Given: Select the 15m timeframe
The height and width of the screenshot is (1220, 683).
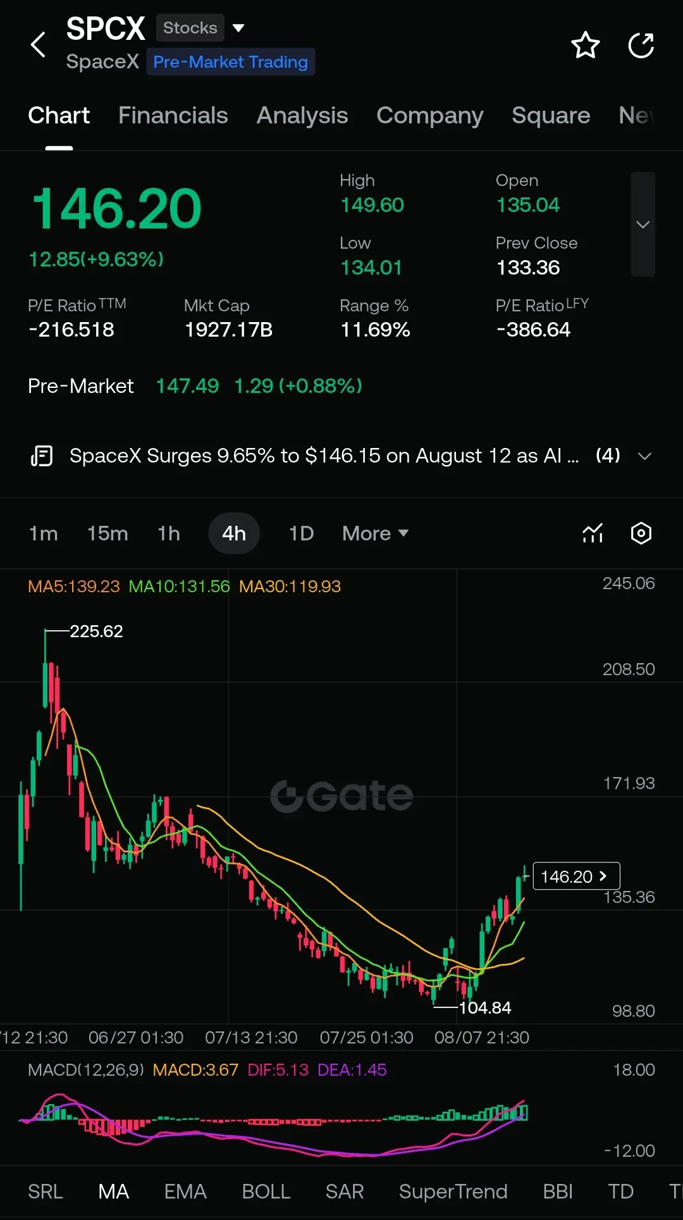Looking at the screenshot, I should pyautogui.click(x=108, y=533).
